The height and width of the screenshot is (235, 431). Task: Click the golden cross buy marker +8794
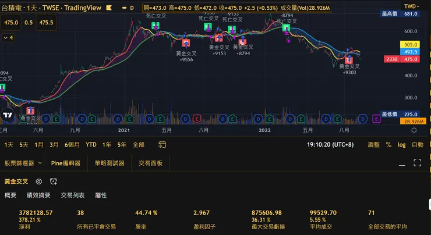click(242, 41)
